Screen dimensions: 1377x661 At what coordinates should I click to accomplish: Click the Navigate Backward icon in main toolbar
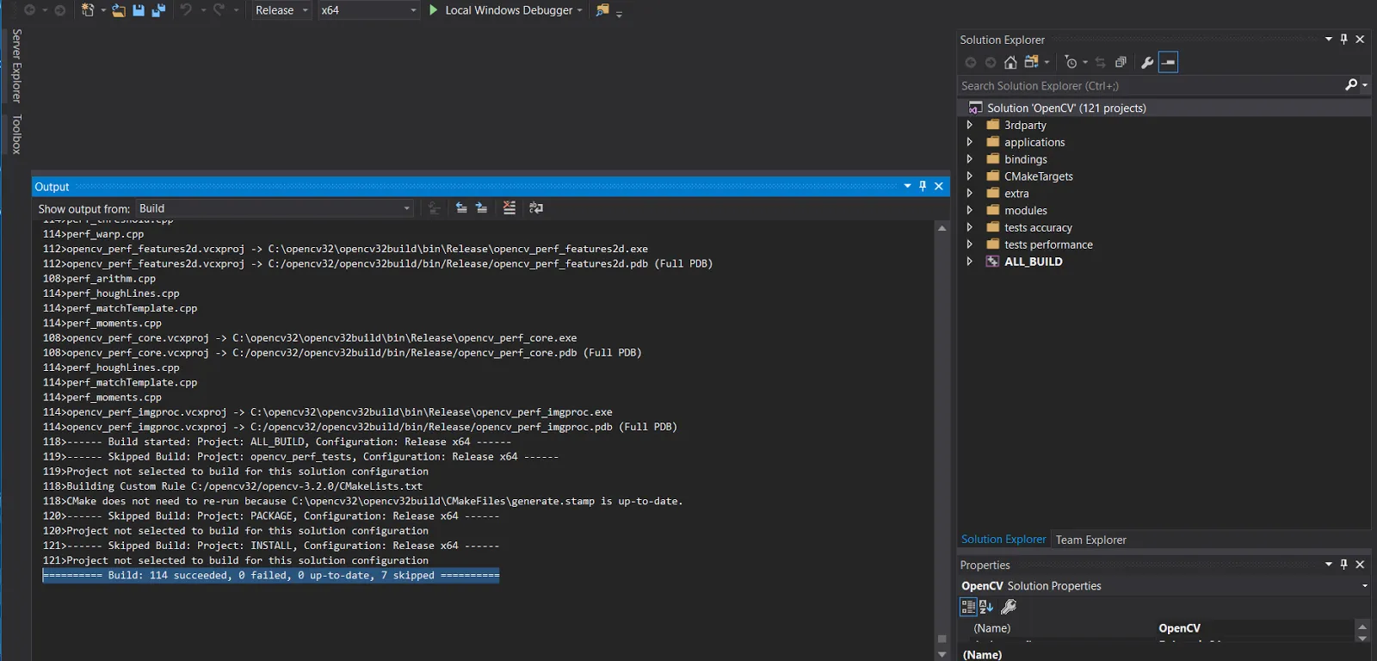click(x=29, y=10)
